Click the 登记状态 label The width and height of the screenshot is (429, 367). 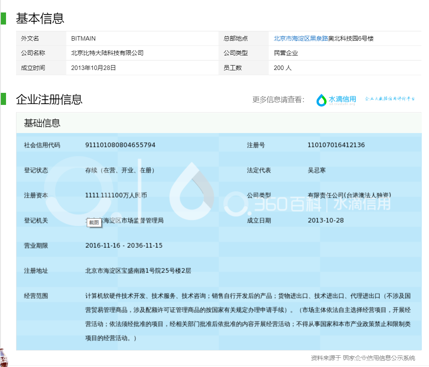(x=36, y=170)
